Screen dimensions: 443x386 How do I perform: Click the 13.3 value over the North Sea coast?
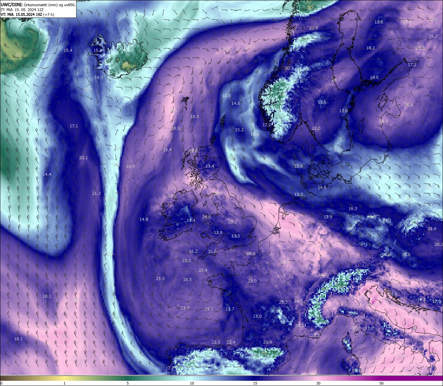click(x=298, y=195)
